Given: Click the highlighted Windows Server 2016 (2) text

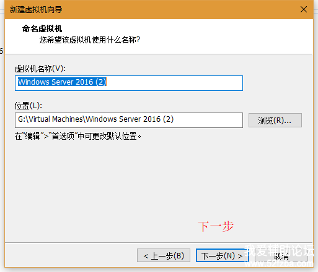Looking at the screenshot, I should coord(62,82).
